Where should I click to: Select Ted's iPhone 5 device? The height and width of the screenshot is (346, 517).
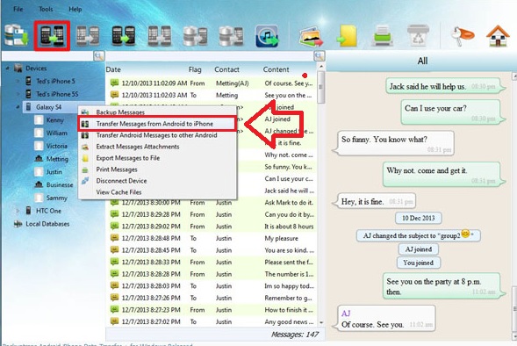point(55,81)
